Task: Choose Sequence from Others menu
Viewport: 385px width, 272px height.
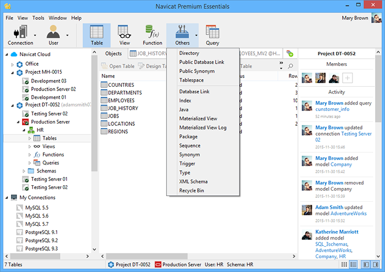Action: 190,146
